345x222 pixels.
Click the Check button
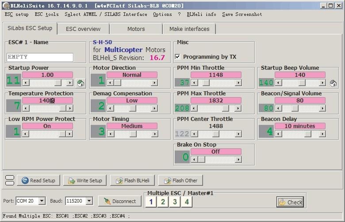point(290,202)
